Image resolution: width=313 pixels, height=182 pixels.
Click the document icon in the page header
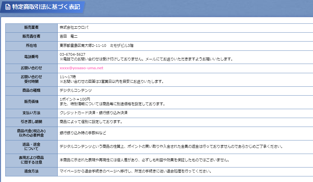click(8, 7)
